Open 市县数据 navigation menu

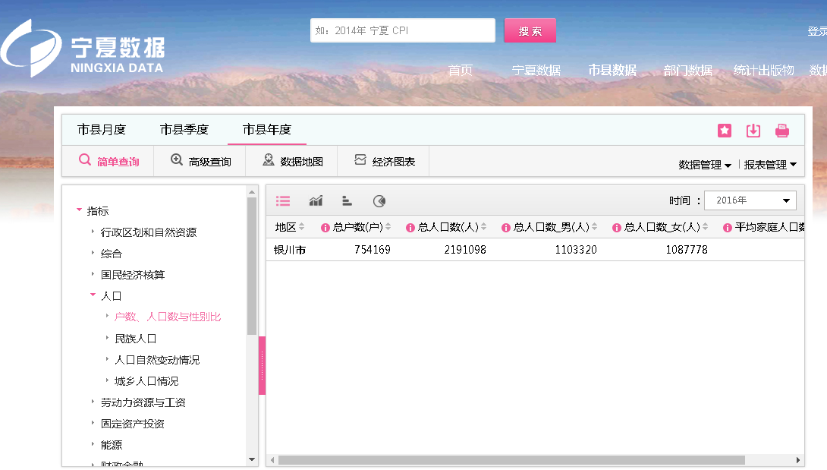point(612,71)
